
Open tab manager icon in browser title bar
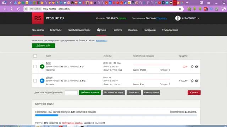(x=201, y=3)
